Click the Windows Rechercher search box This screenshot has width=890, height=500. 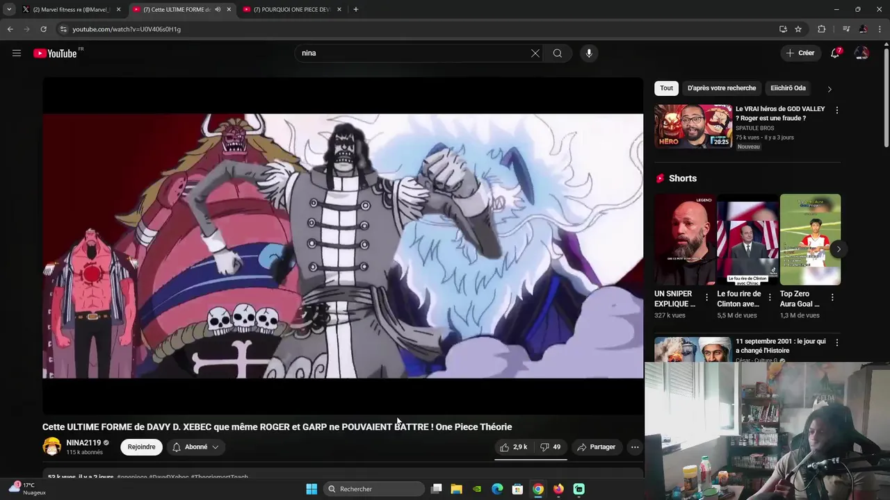[375, 489]
